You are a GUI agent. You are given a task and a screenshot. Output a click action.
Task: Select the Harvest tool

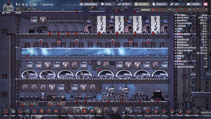click(x=139, y=112)
